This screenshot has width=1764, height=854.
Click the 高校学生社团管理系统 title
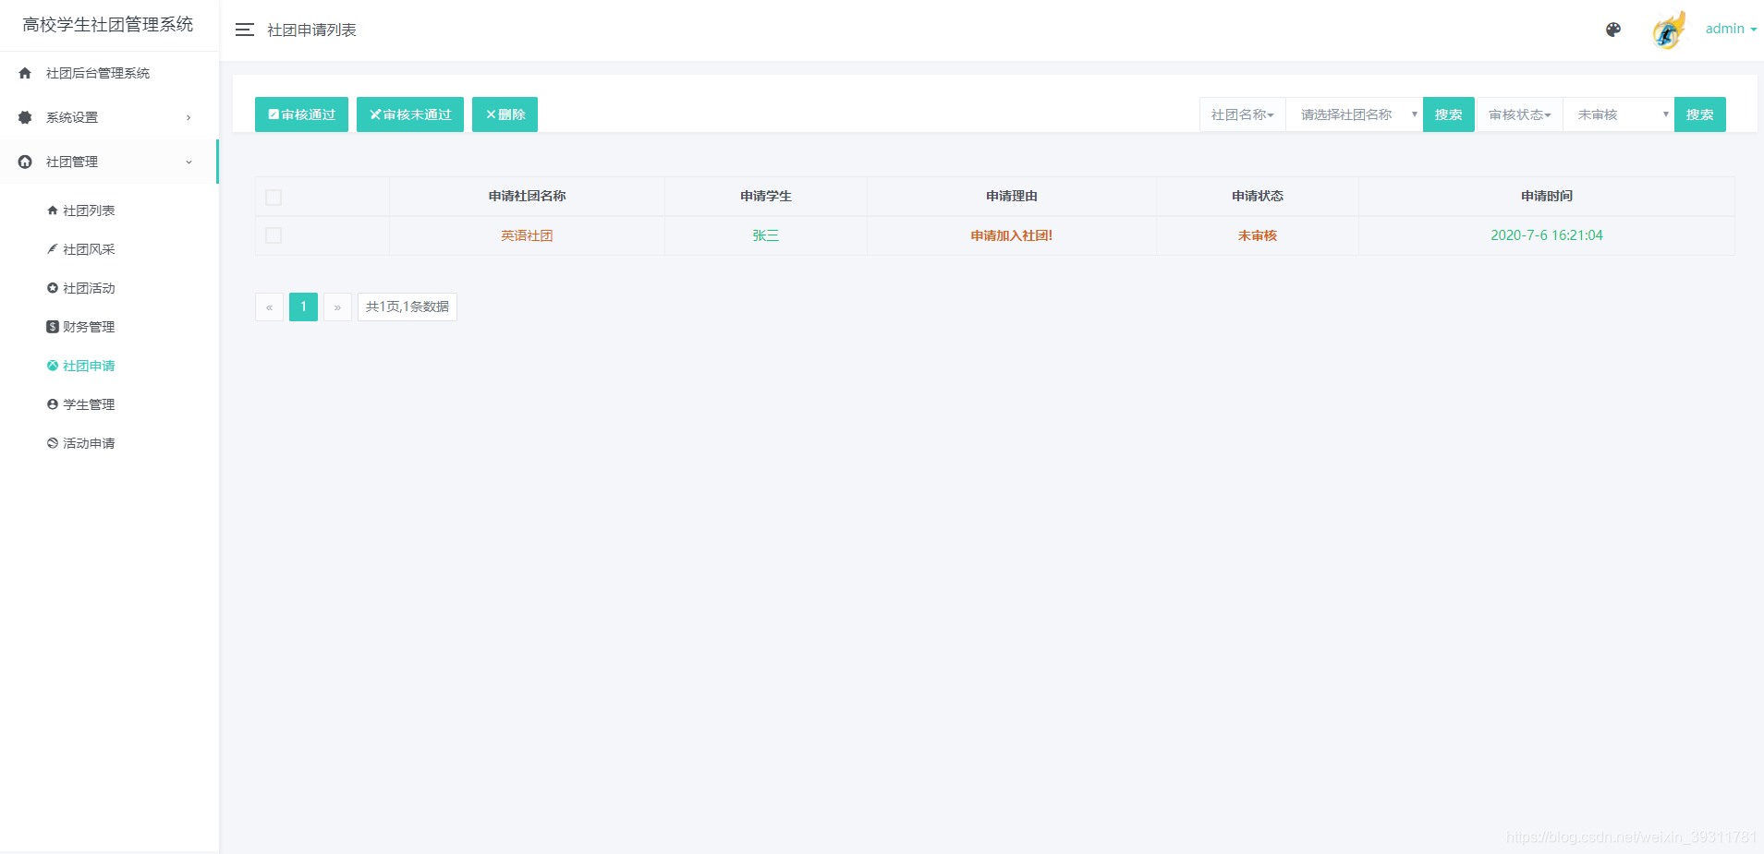click(108, 25)
